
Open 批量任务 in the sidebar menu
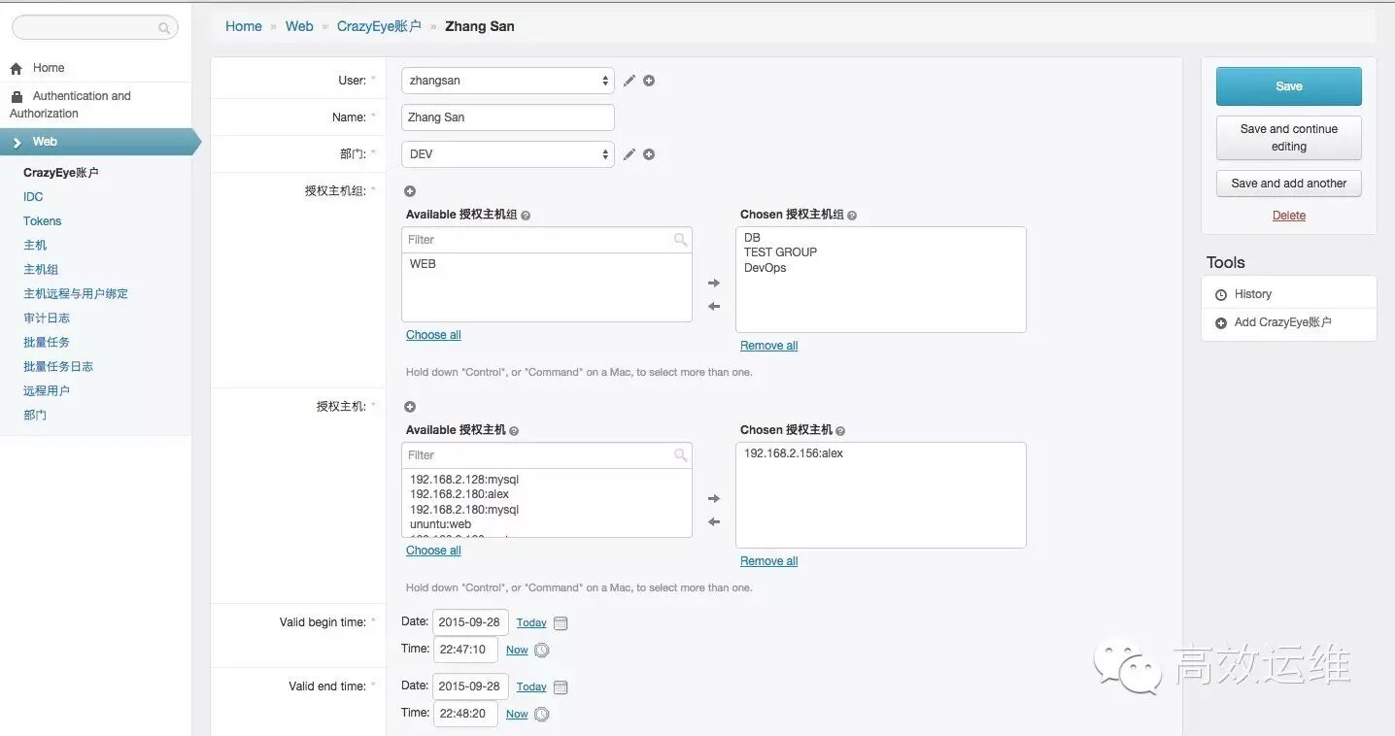click(47, 342)
